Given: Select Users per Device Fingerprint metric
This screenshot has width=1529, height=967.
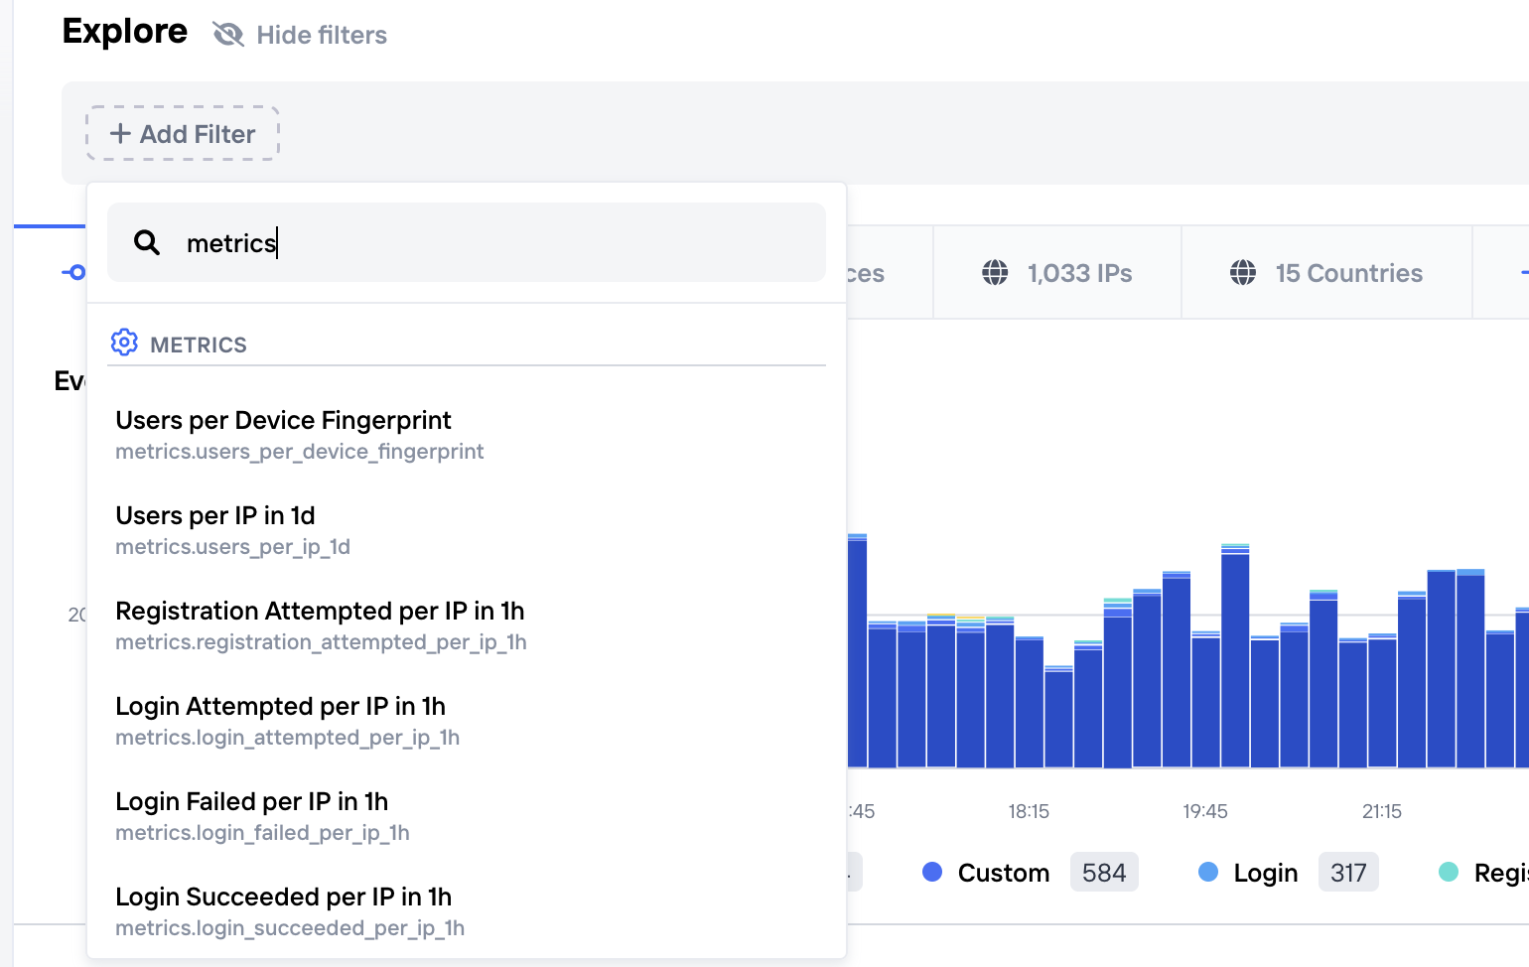Looking at the screenshot, I should 467,435.
